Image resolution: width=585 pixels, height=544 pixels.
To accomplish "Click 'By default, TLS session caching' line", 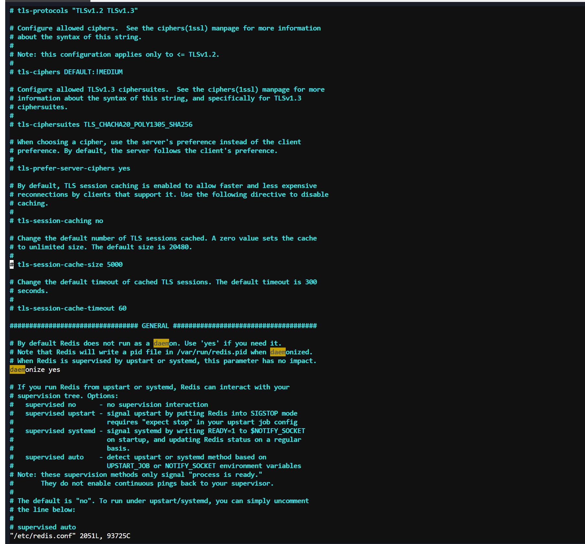I will (x=163, y=186).
